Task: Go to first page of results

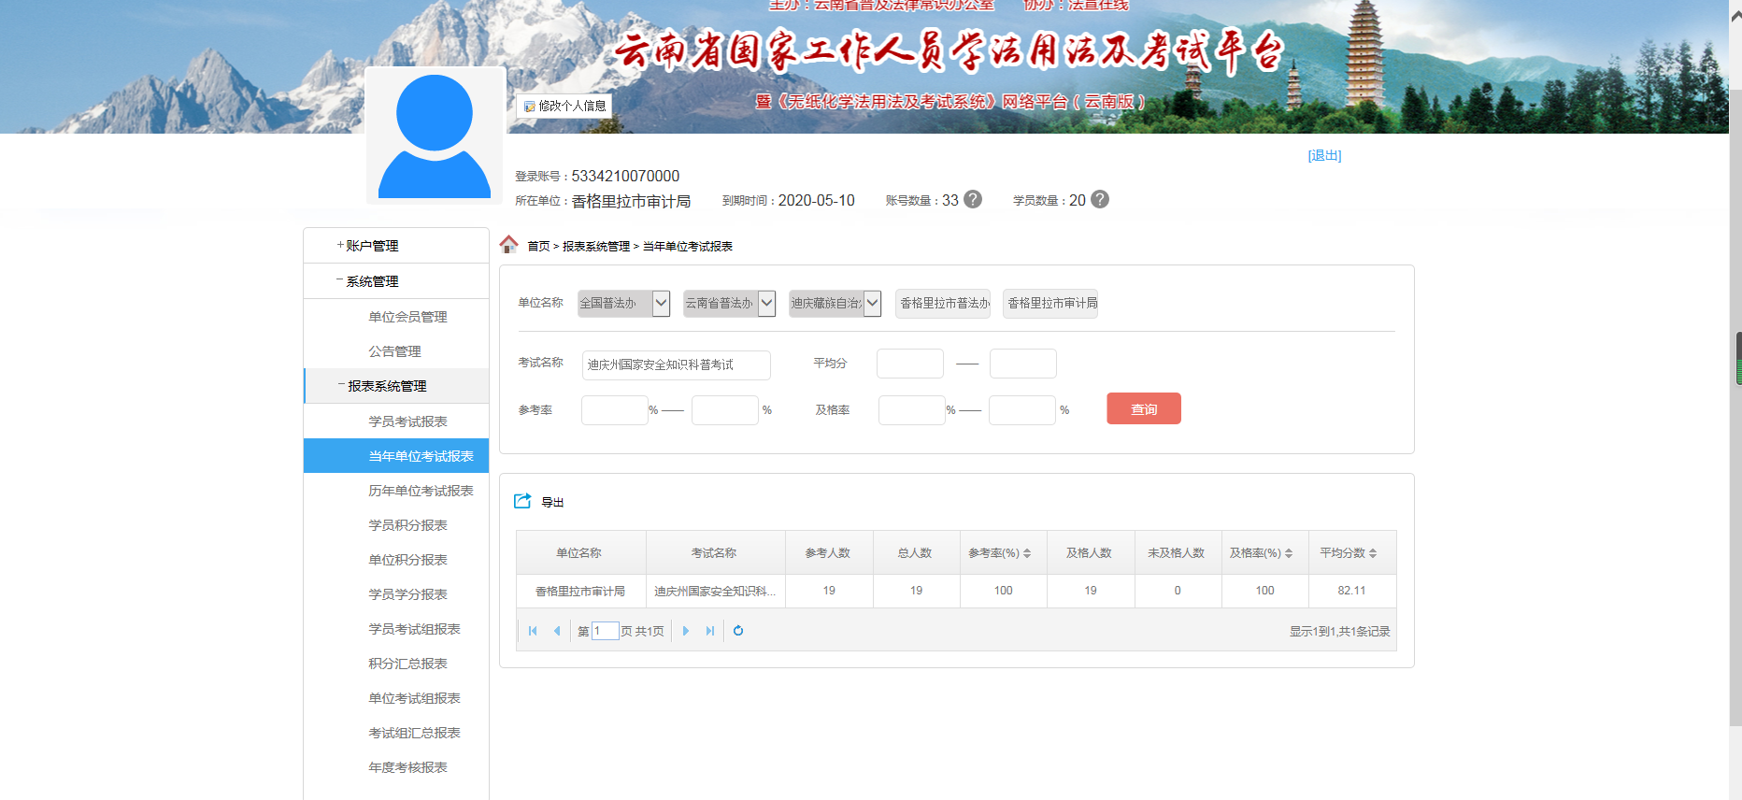Action: [533, 631]
